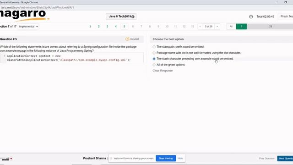Click the 'Choose the best option' heading
Viewport: 293px width, 165px height.
(x=168, y=39)
